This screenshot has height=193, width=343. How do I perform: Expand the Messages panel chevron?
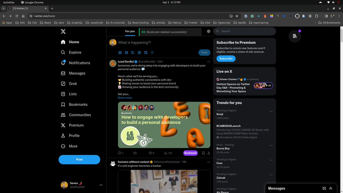(331, 188)
